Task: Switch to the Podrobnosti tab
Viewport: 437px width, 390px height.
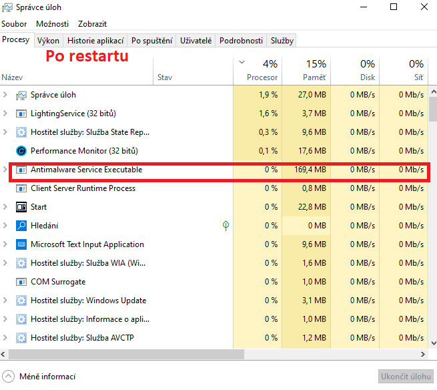Action: pos(241,41)
